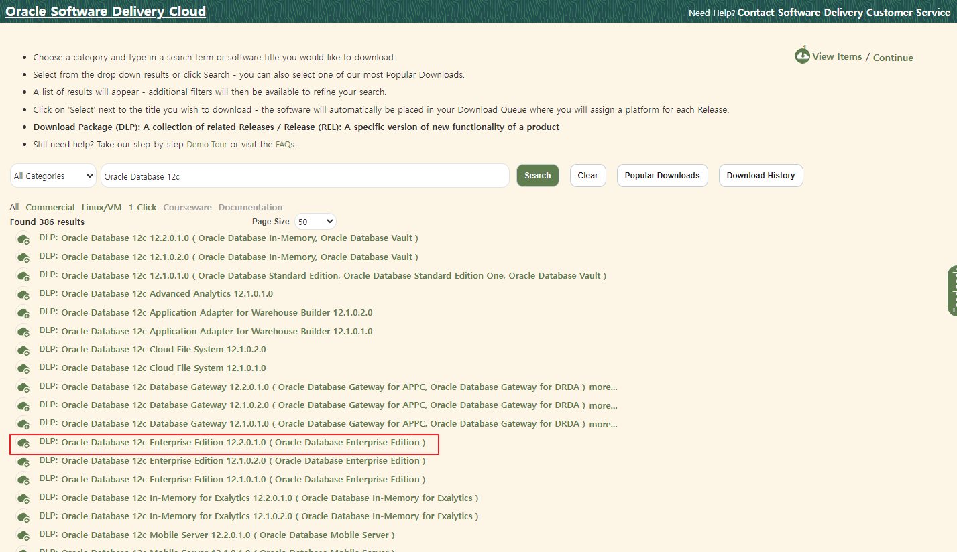Screen dimensions: 957x552
Task: Click cloud icon for Warehouse Builder Adapter 12.1.0.1.0
Action: coord(23,332)
